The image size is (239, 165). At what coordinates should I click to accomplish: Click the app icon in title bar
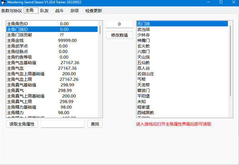pos(4,3)
